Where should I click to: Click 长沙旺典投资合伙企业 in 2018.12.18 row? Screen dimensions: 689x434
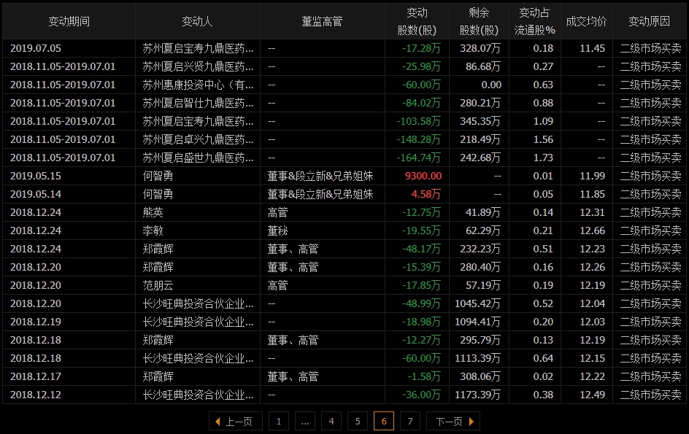pyautogui.click(x=198, y=358)
